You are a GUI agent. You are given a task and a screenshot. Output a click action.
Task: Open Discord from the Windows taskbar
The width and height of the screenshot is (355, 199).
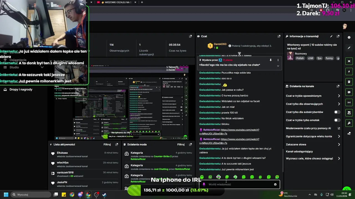click(x=80, y=195)
